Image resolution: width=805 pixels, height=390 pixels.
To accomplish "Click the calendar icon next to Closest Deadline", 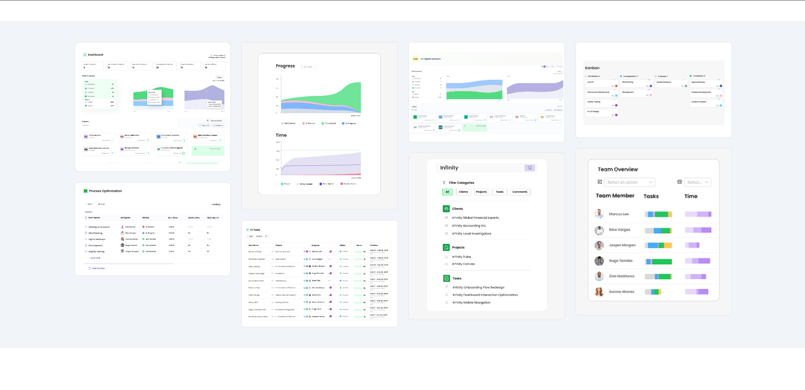I will 208,121.
